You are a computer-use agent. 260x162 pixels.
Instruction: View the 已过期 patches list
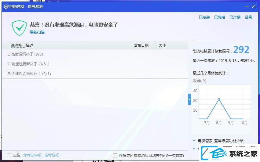click(235, 17)
